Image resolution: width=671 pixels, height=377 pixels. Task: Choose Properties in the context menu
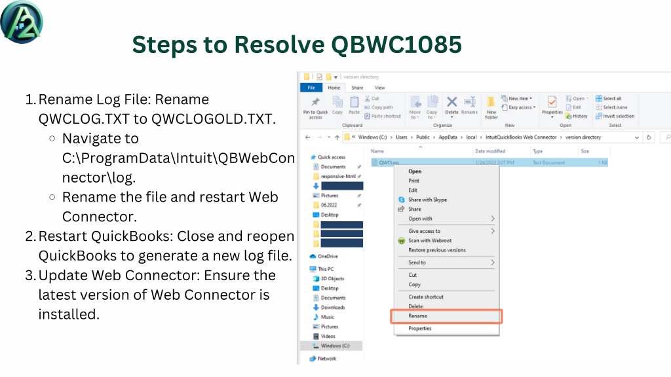pyautogui.click(x=420, y=329)
